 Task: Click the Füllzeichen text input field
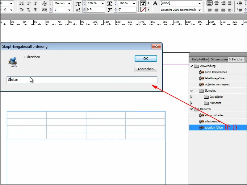[x=82, y=80]
